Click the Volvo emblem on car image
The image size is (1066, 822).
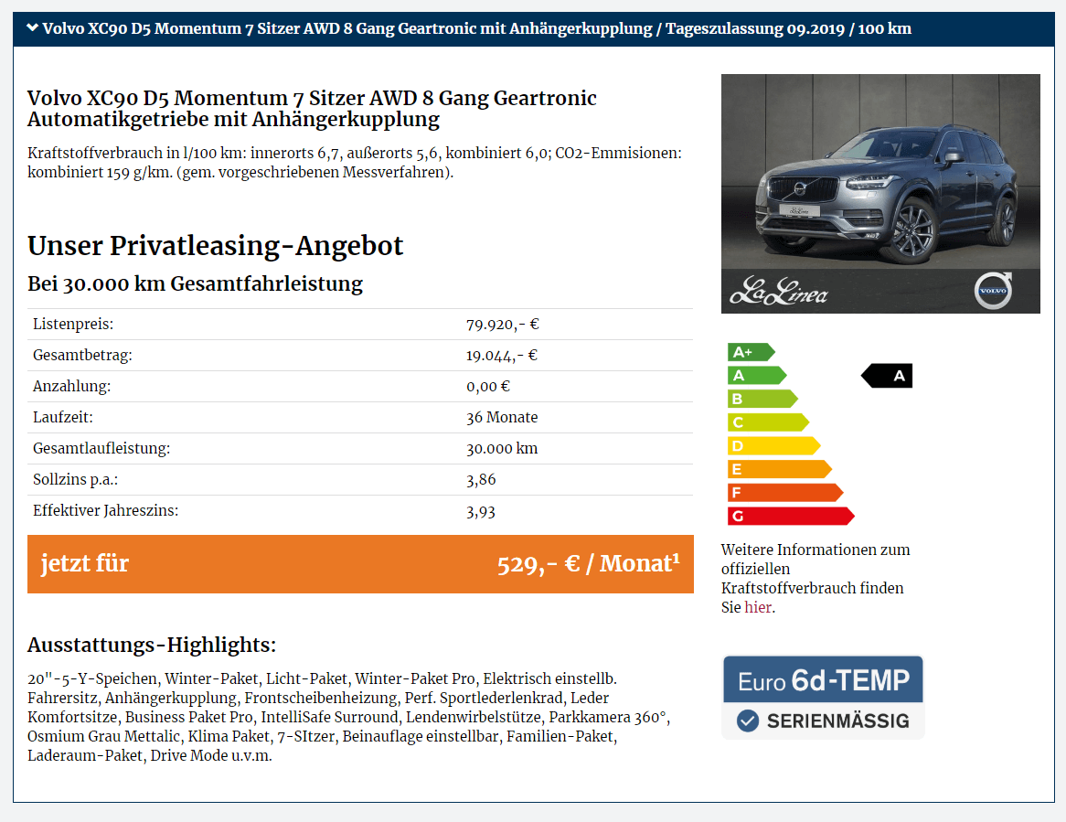point(993,291)
